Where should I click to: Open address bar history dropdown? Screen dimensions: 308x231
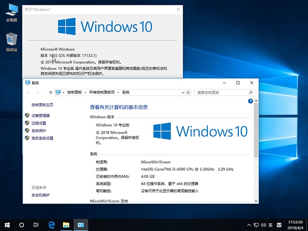click(183, 92)
